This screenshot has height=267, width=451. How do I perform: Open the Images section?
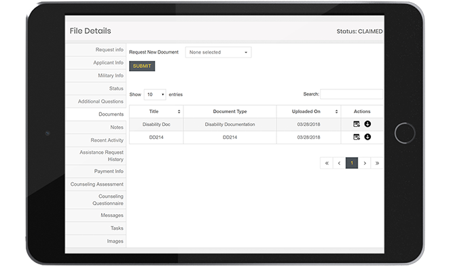(96, 241)
